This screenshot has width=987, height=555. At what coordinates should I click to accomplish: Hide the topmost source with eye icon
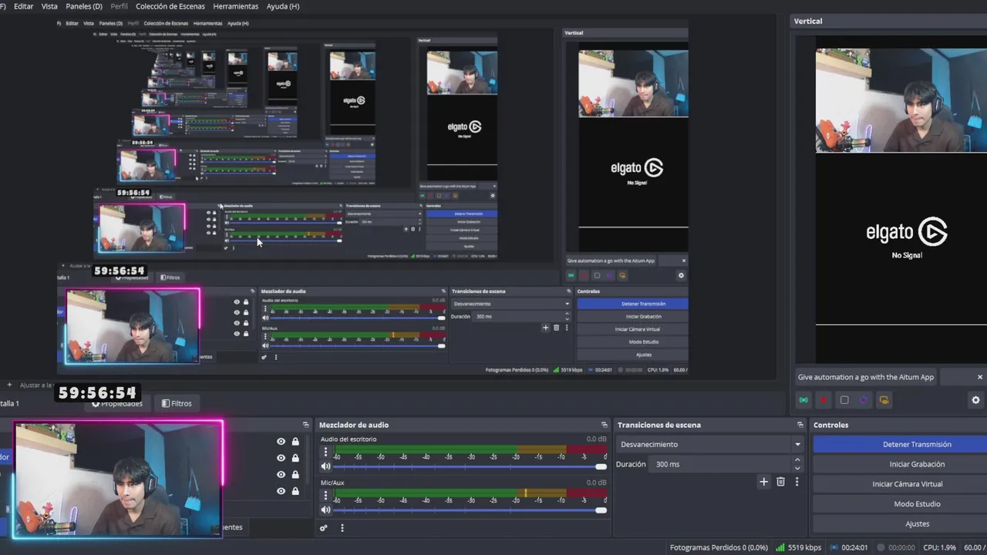click(281, 442)
